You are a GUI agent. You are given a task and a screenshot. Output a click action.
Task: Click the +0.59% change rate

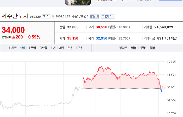tap(33, 37)
